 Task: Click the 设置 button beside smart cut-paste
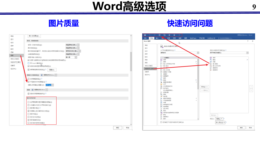52,70
